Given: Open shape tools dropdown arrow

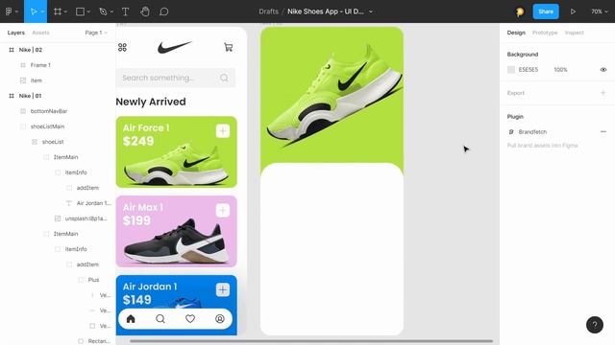Looking at the screenshot, I should click(88, 11).
